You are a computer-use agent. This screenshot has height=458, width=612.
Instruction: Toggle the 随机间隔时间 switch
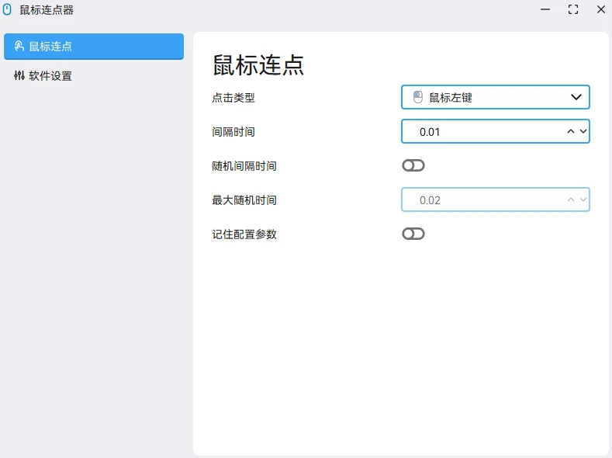[x=413, y=165]
